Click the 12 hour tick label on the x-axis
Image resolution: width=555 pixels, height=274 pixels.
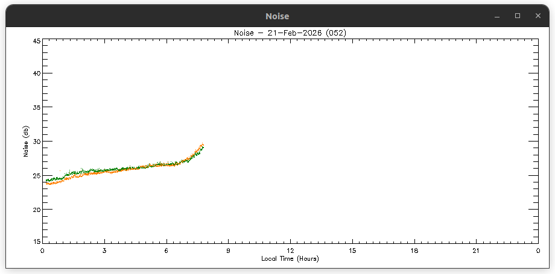(290, 250)
